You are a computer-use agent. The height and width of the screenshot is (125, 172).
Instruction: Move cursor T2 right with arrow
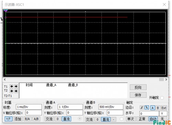point(16,91)
